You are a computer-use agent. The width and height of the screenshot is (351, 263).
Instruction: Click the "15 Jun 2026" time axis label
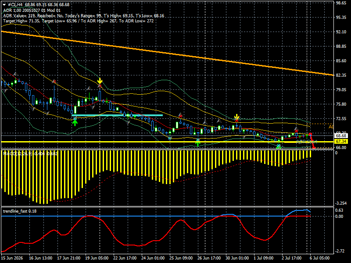pos(12,258)
